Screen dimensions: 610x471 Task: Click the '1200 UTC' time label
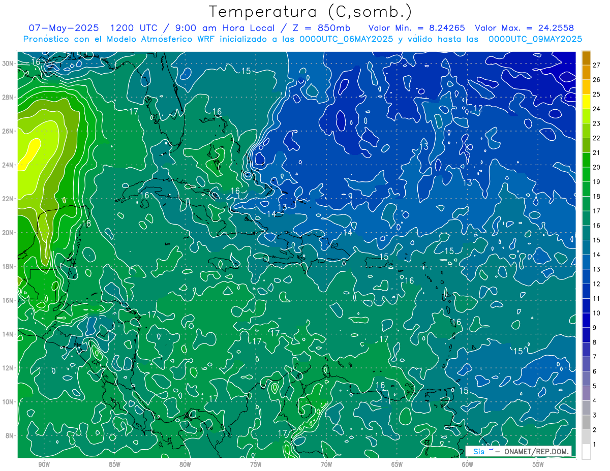[x=135, y=28]
